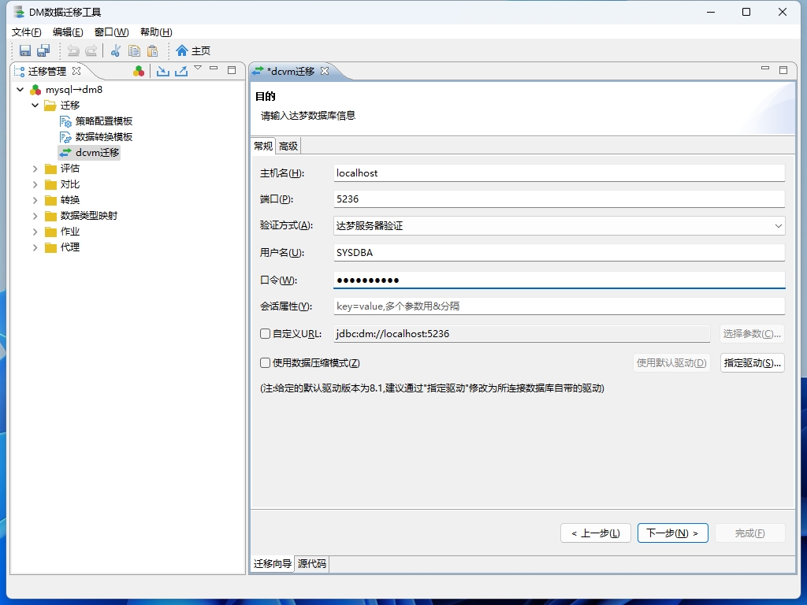Click the import icon in 迁移管理 panel
The width and height of the screenshot is (807, 605).
coord(162,71)
